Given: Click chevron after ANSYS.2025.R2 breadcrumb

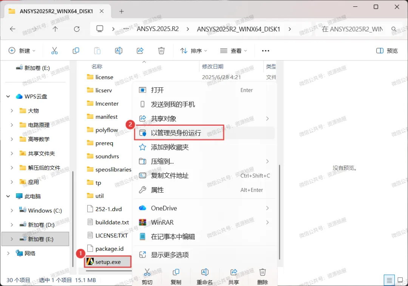Looking at the screenshot, I should coord(188,29).
